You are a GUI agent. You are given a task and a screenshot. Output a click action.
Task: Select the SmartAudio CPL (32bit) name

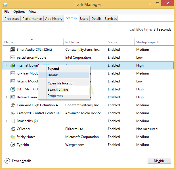(x=34, y=50)
